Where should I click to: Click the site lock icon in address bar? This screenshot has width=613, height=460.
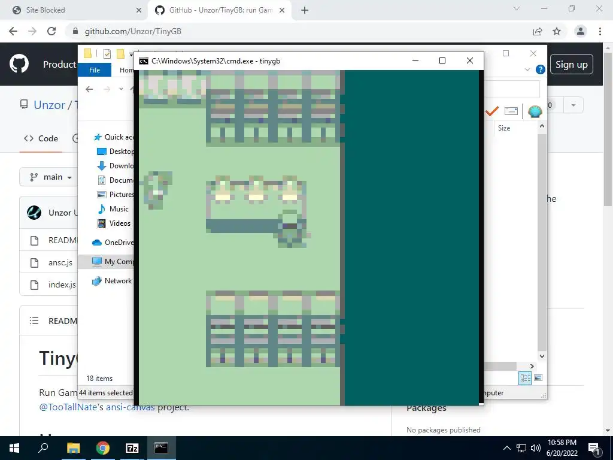click(75, 31)
